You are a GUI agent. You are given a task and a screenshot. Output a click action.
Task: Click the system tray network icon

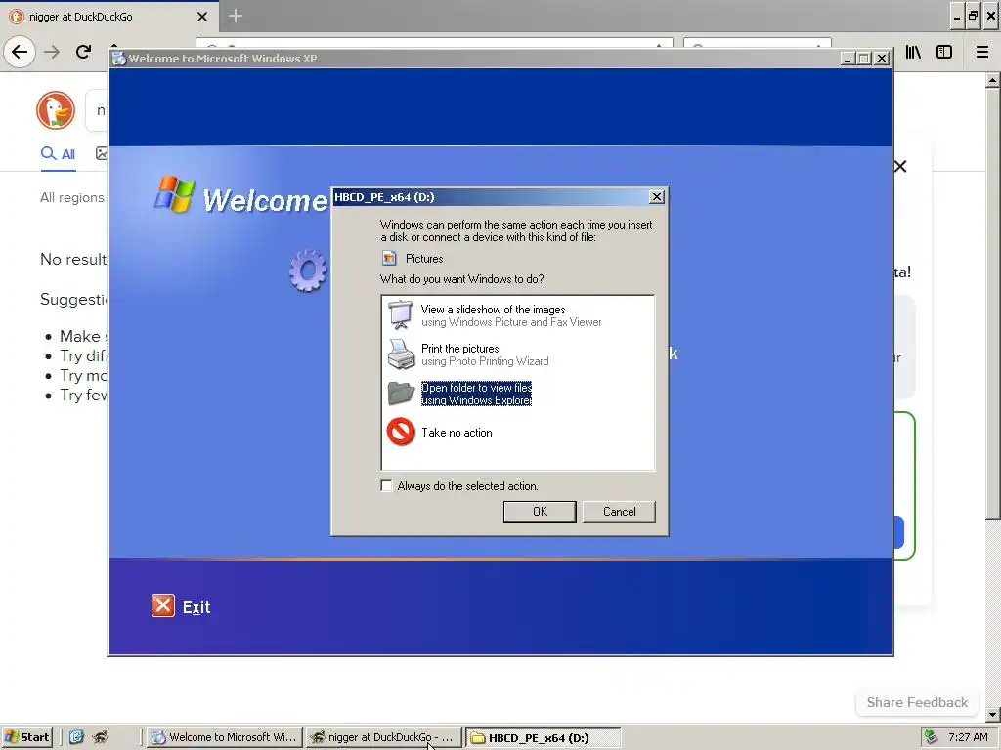click(932, 737)
